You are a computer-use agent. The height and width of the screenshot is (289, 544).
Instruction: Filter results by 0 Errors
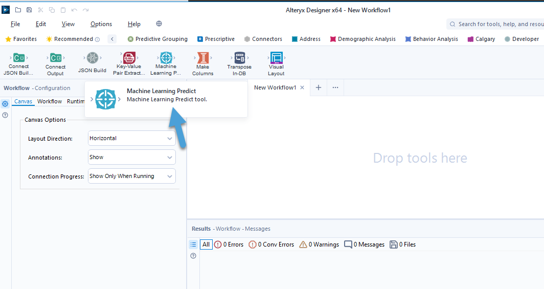point(229,244)
